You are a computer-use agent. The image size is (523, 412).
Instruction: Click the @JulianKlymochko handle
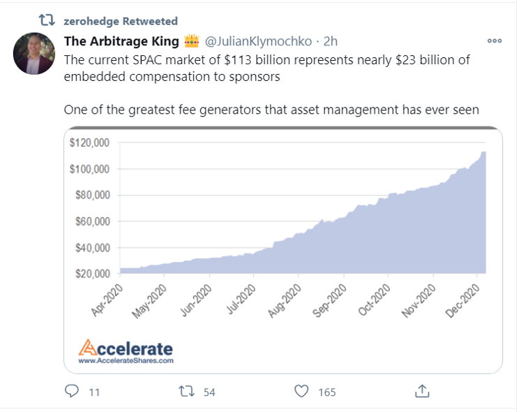[x=257, y=41]
